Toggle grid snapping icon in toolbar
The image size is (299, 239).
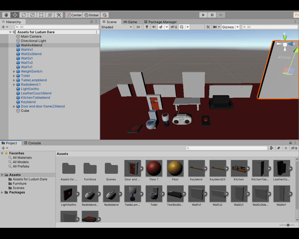pyautogui.click(x=105, y=15)
